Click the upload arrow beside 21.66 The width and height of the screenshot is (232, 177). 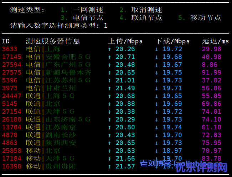(109, 159)
